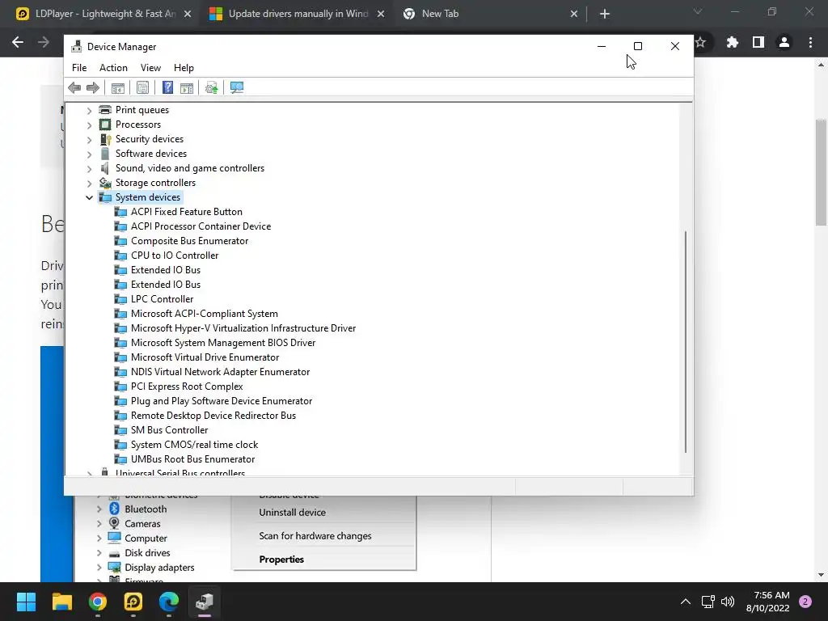
Task: Select the Processors category label
Action: [x=138, y=125]
